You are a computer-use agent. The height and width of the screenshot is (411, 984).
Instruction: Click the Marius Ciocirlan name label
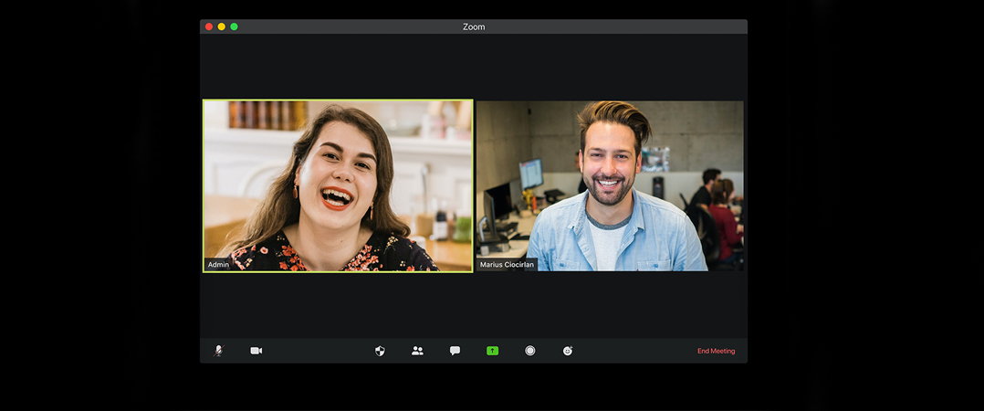point(508,265)
